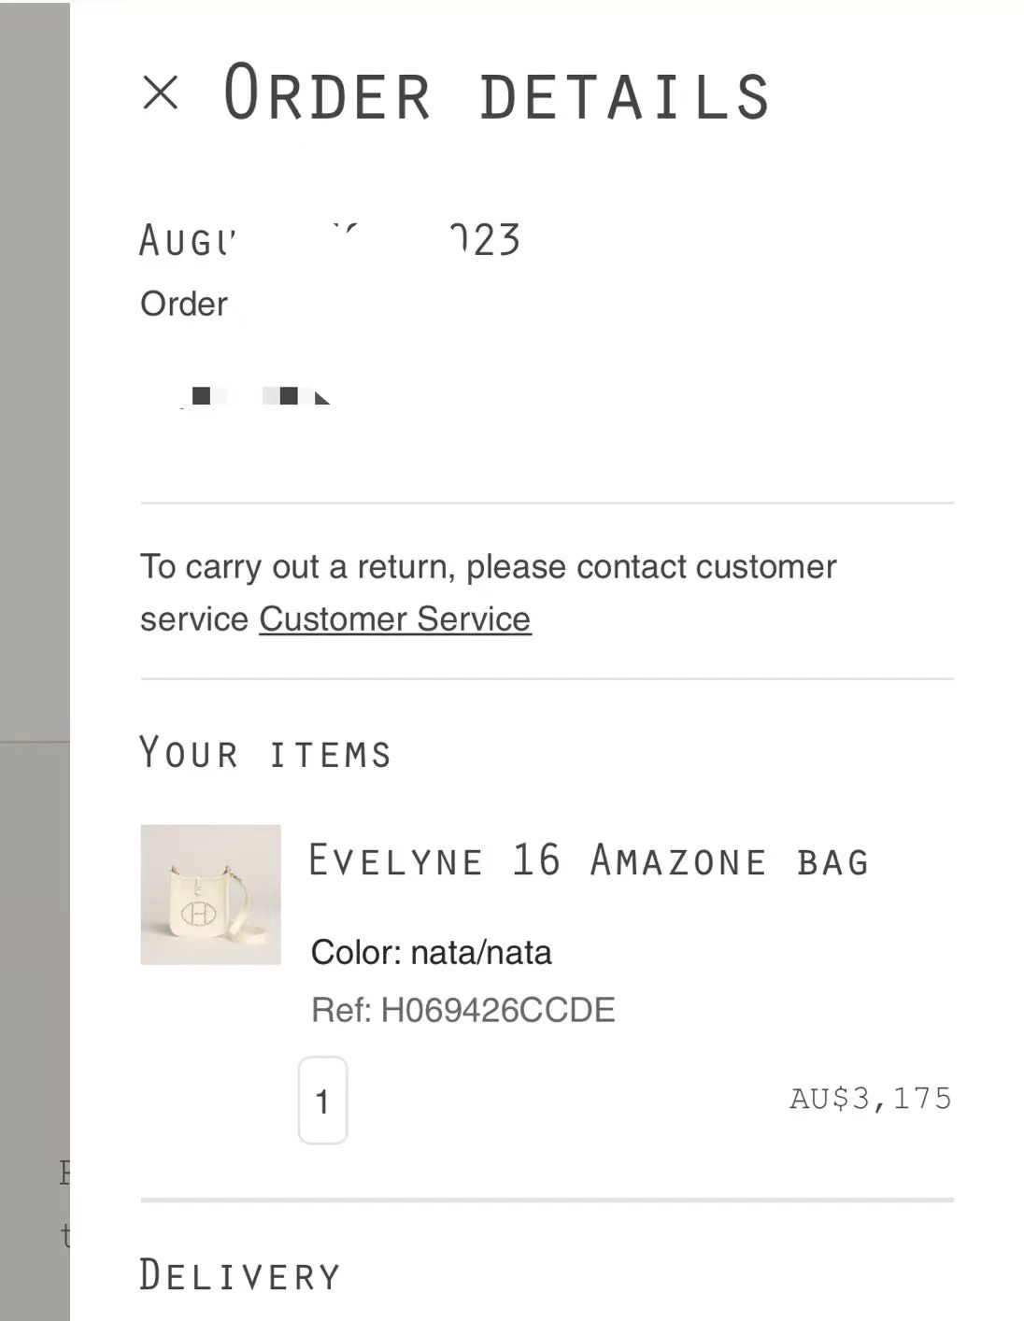The image size is (1024, 1321).
Task: Click the Delivery section heading
Action: coord(240,1275)
